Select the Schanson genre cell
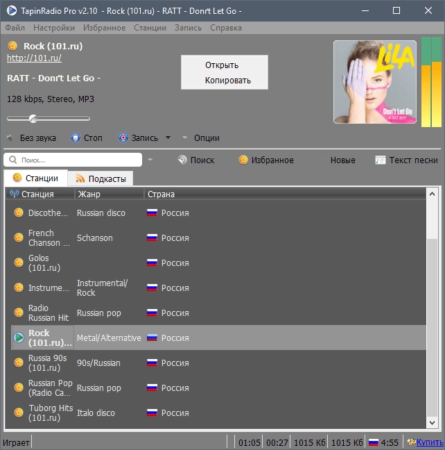 click(94, 237)
